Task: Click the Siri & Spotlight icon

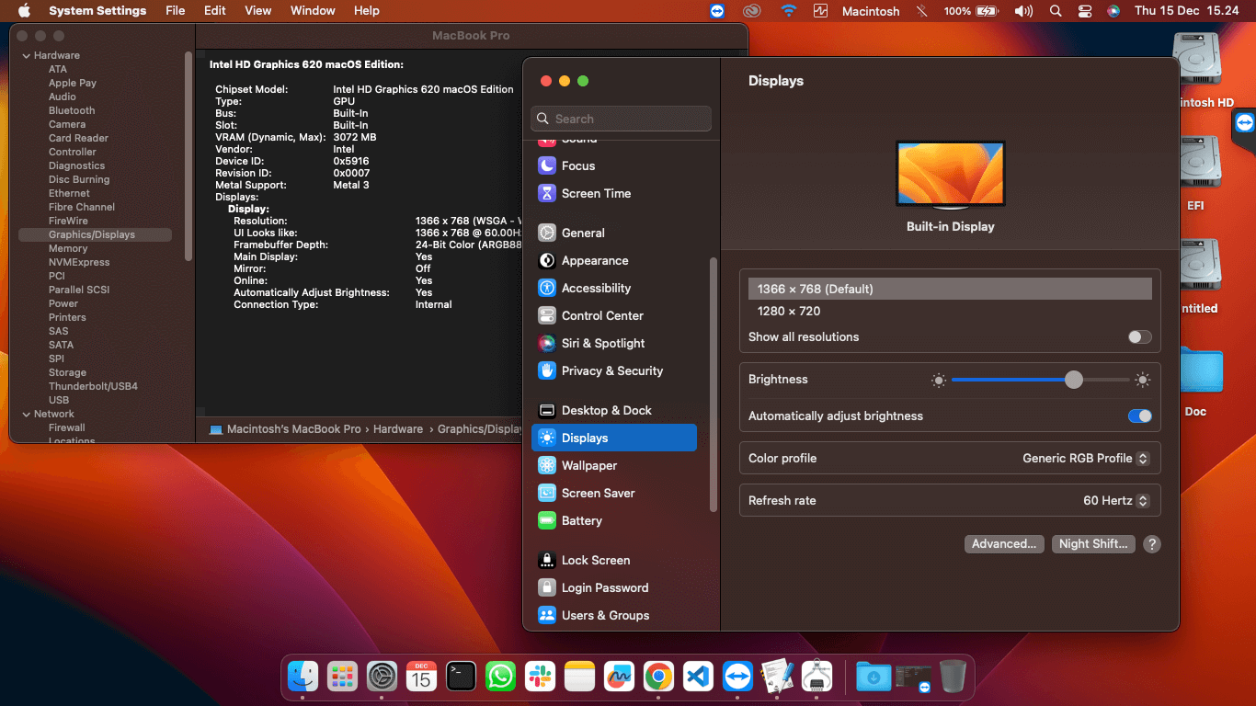Action: (547, 343)
